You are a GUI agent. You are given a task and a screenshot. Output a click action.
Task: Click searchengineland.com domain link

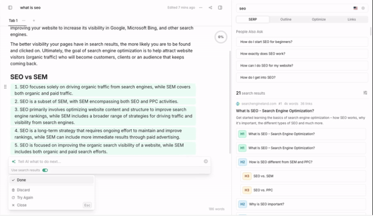[259, 104]
